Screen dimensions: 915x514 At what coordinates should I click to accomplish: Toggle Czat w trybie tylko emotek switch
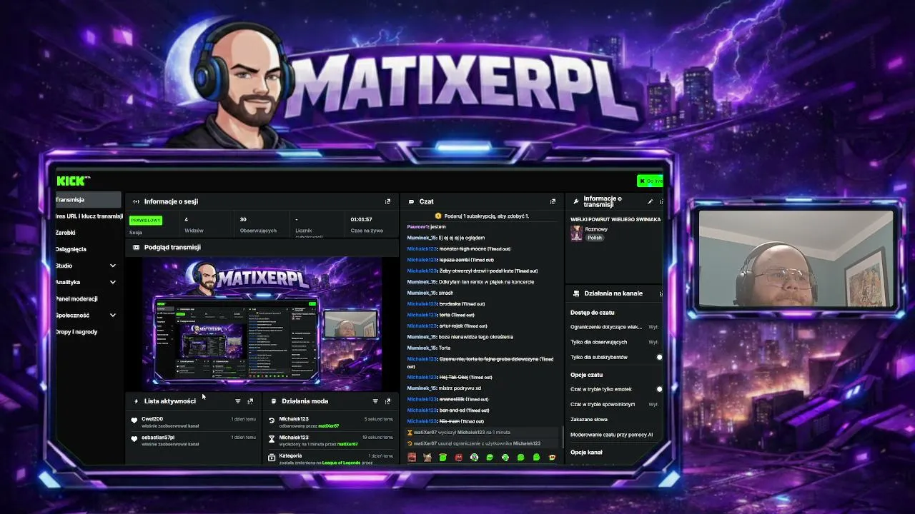[x=658, y=389]
